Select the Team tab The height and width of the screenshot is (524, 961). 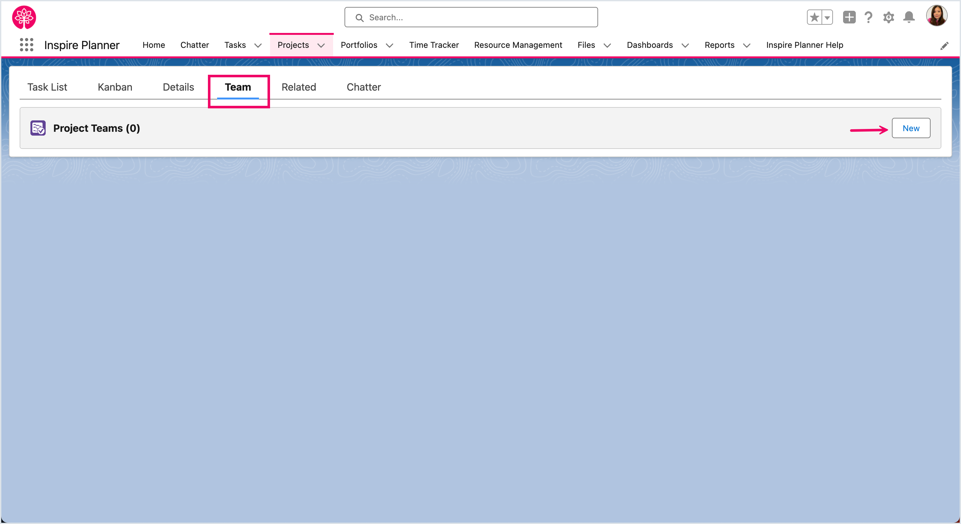coord(238,87)
